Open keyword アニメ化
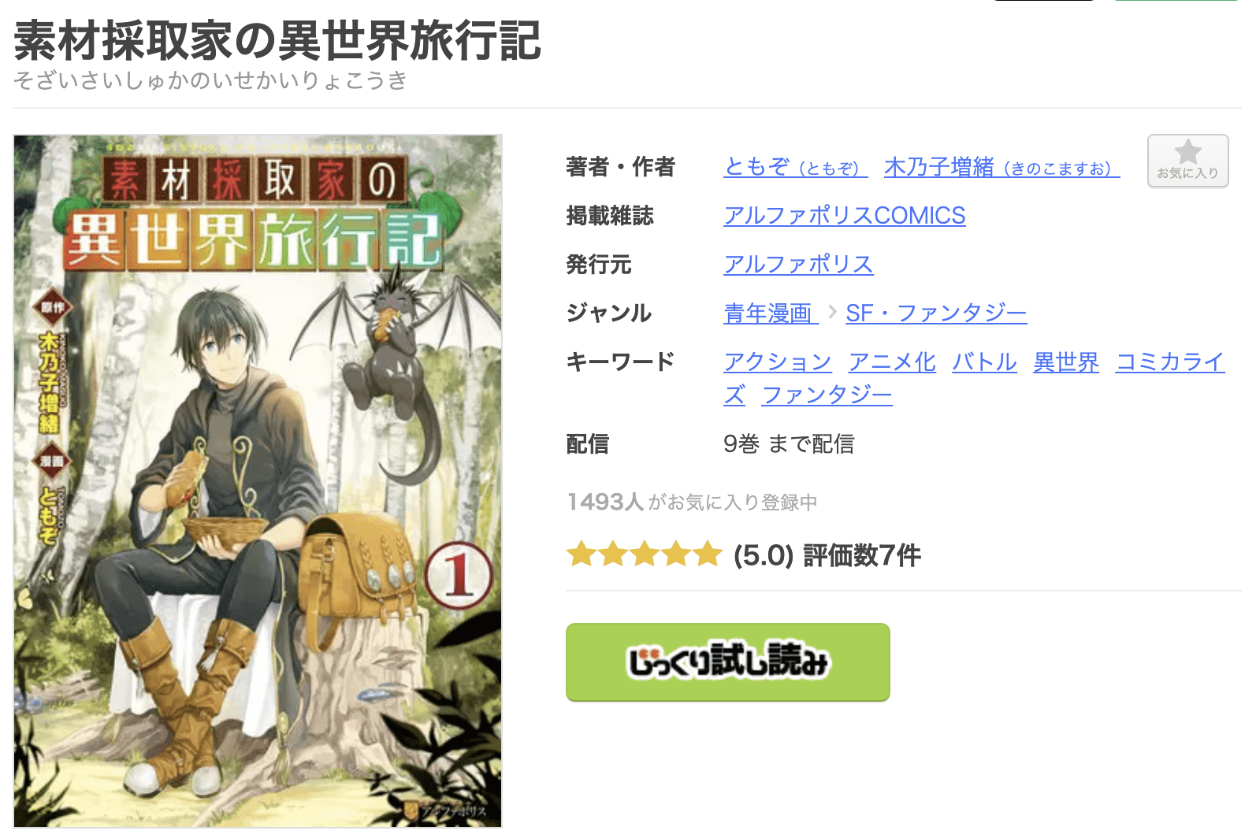Viewport: 1256px width, 838px height. click(892, 362)
